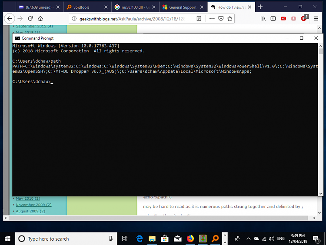
Task: Open Mail app from taskbar
Action: (x=177, y=238)
